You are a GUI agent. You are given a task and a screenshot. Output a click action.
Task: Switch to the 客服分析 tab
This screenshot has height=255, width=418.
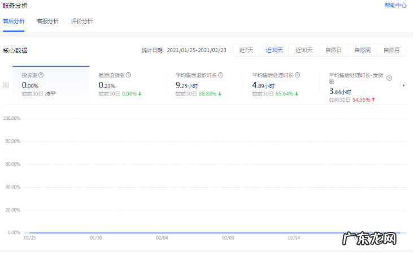[x=48, y=21]
